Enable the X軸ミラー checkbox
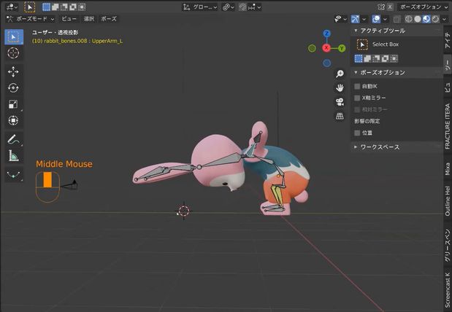This screenshot has height=312, width=452. tap(357, 98)
